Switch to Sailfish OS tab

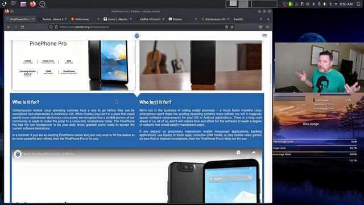click(150, 19)
